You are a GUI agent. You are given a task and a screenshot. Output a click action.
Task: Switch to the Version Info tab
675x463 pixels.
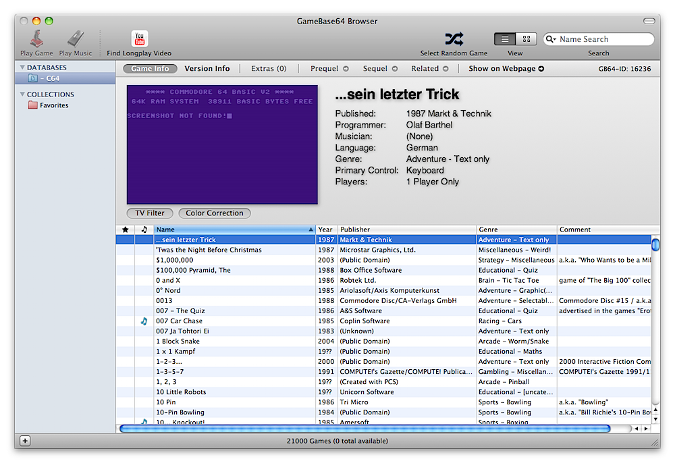click(x=207, y=69)
